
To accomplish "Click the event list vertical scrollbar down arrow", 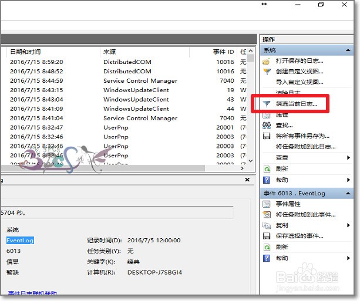I will (x=251, y=161).
